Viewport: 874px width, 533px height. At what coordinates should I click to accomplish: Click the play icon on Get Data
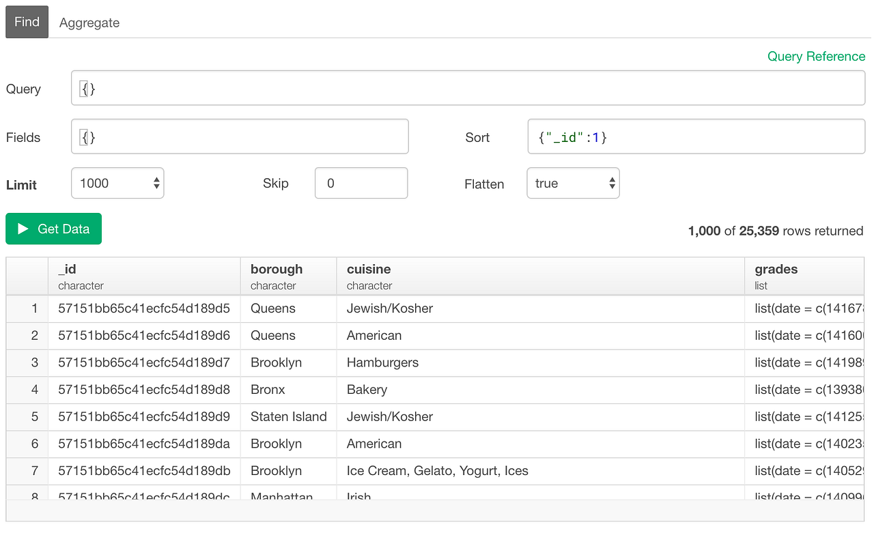[x=23, y=229]
